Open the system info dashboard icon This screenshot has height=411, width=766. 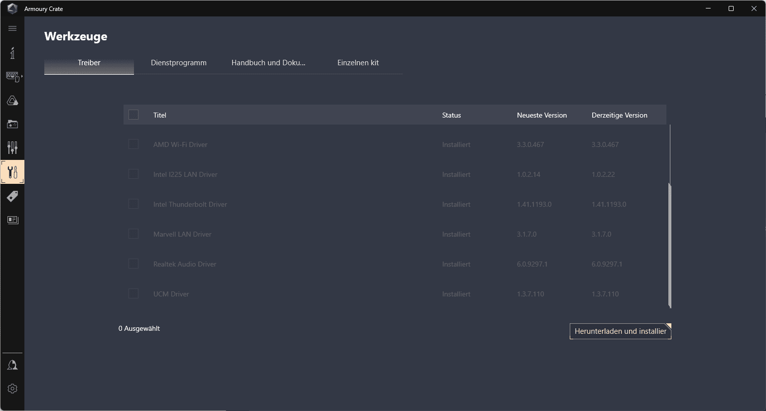click(x=12, y=53)
